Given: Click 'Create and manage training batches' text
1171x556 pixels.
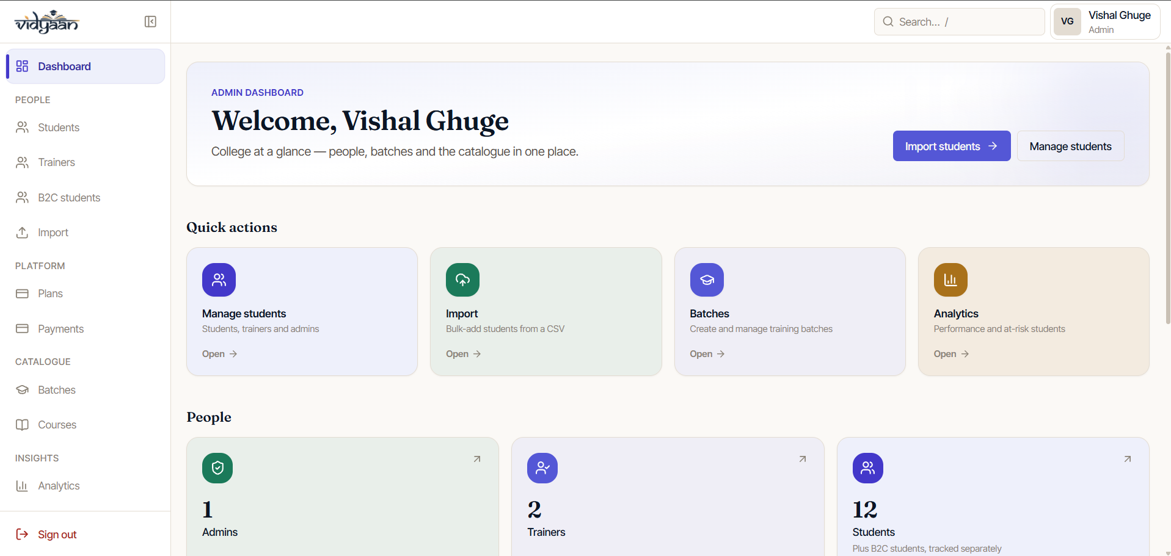Looking at the screenshot, I should pos(761,329).
